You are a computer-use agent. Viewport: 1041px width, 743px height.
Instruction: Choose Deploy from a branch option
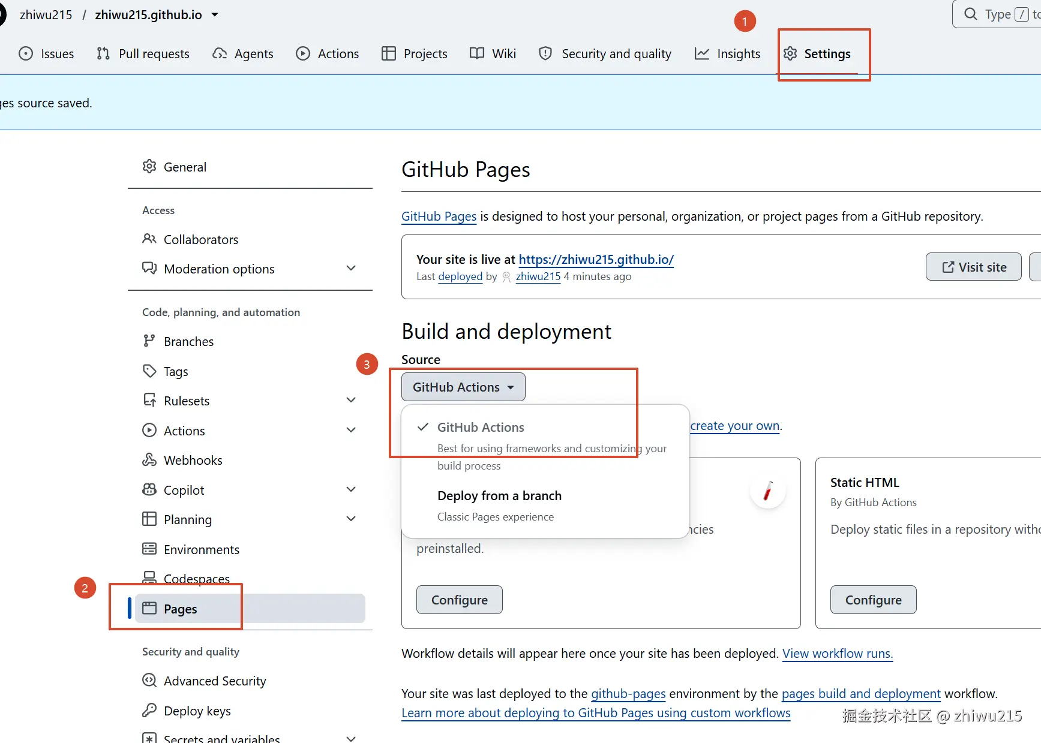coord(545,506)
